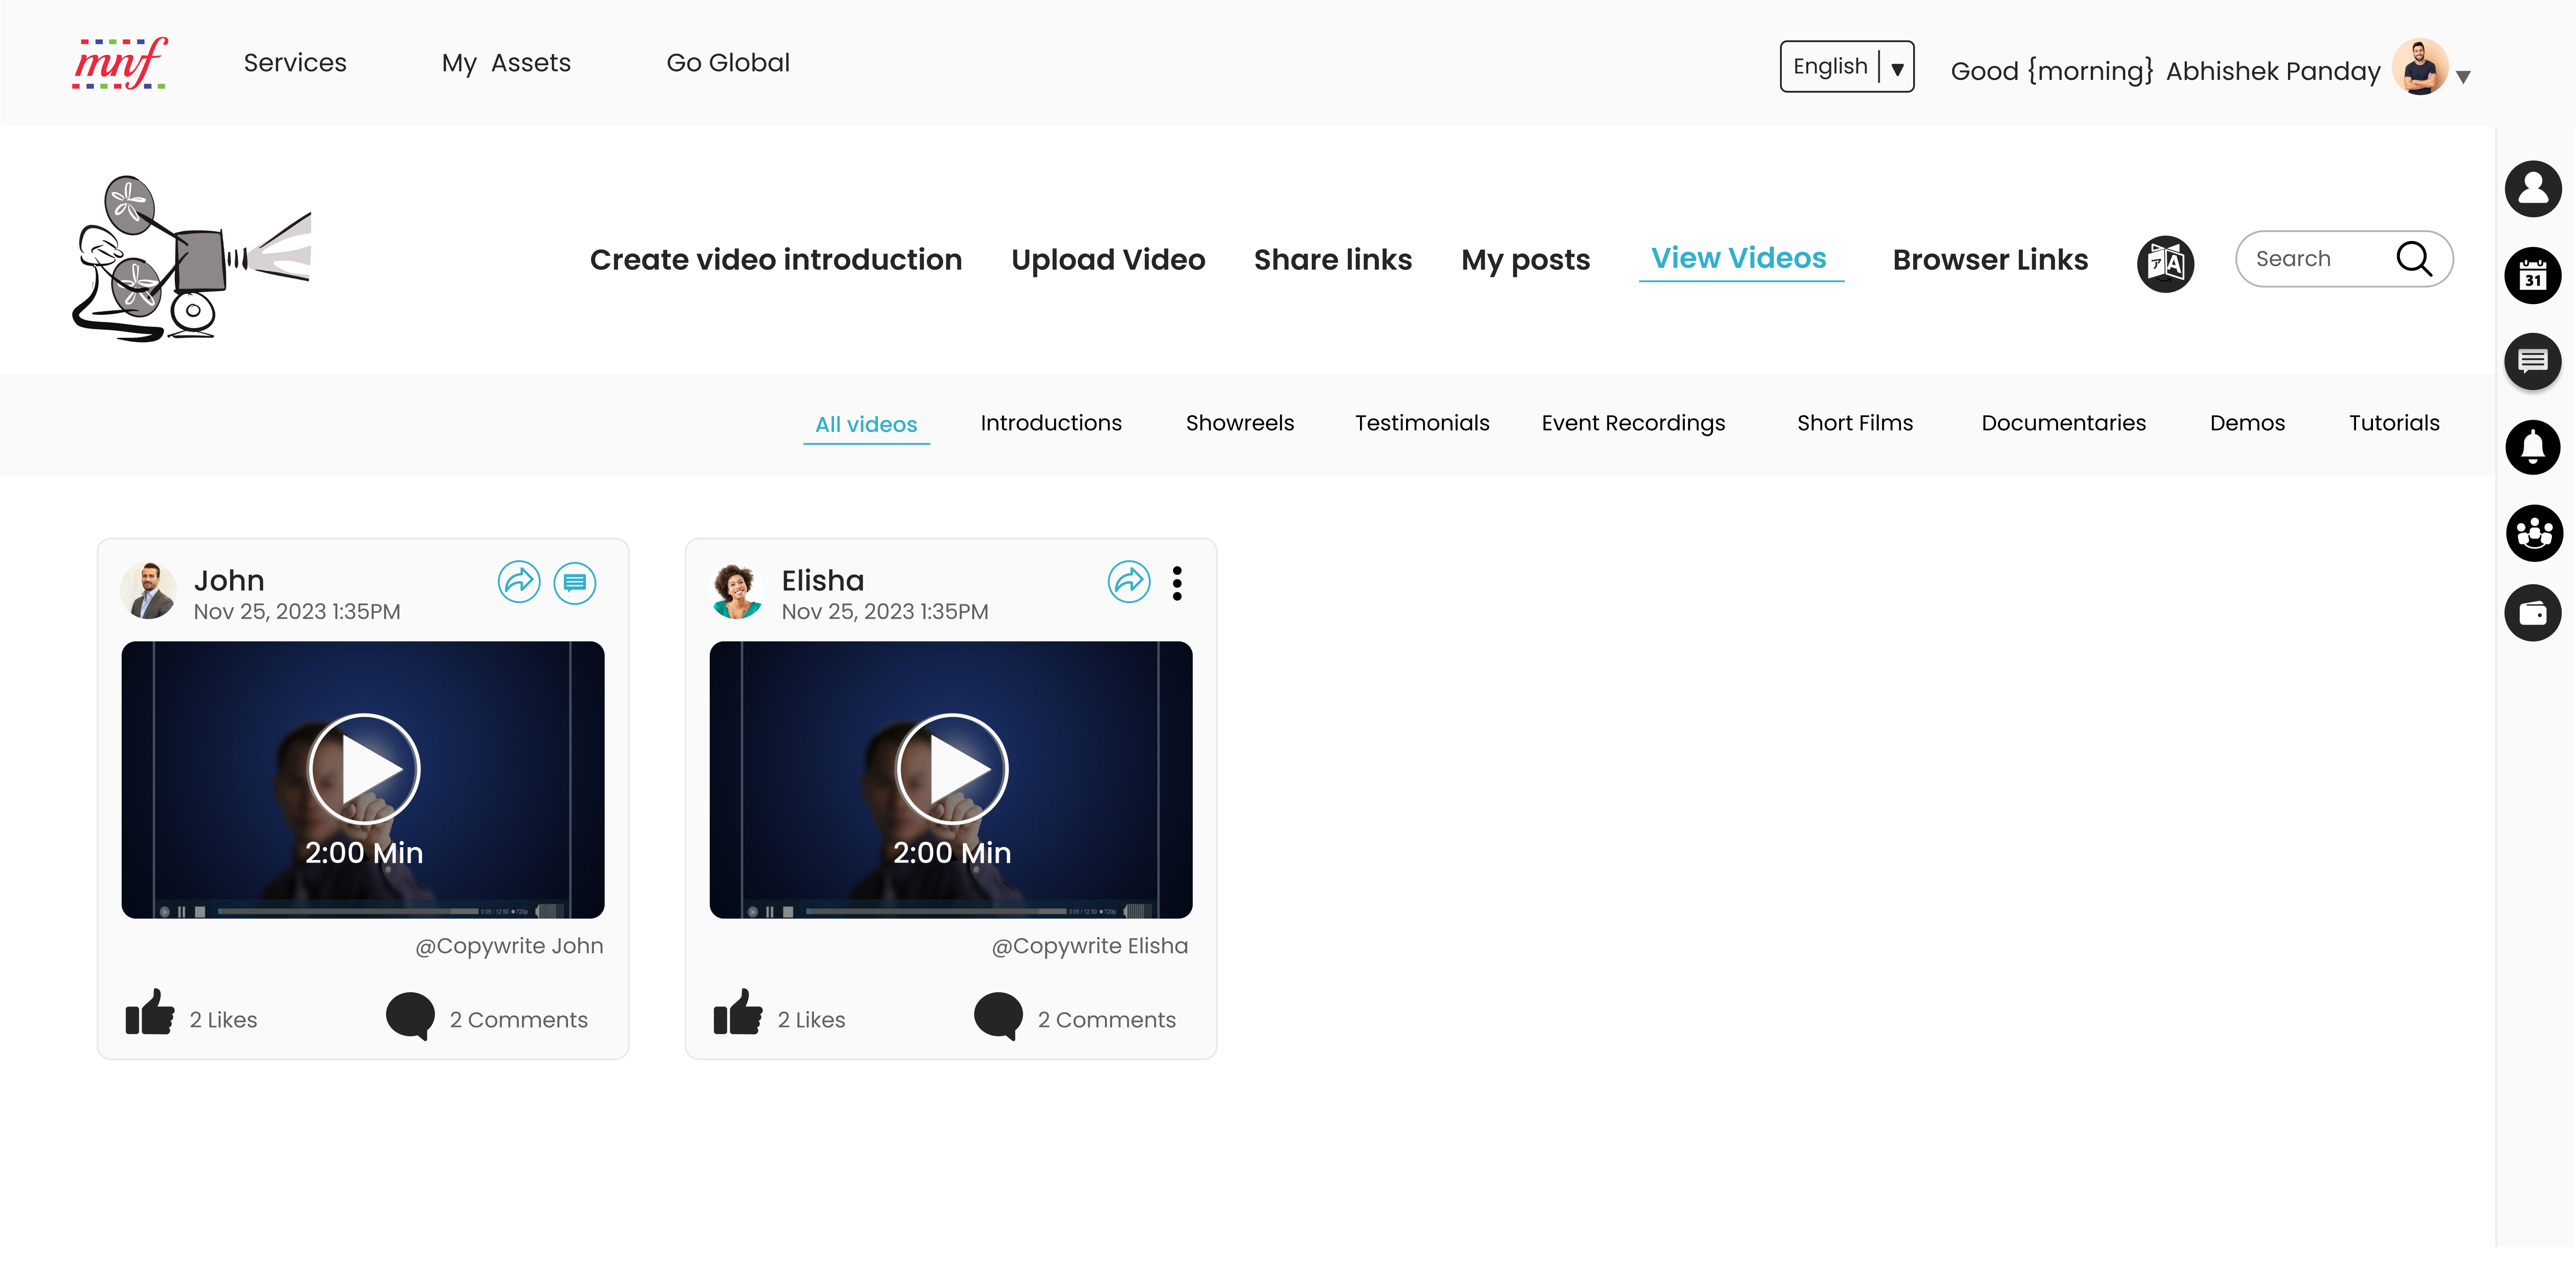Open the wallet icon in sidebar

coord(2532,613)
